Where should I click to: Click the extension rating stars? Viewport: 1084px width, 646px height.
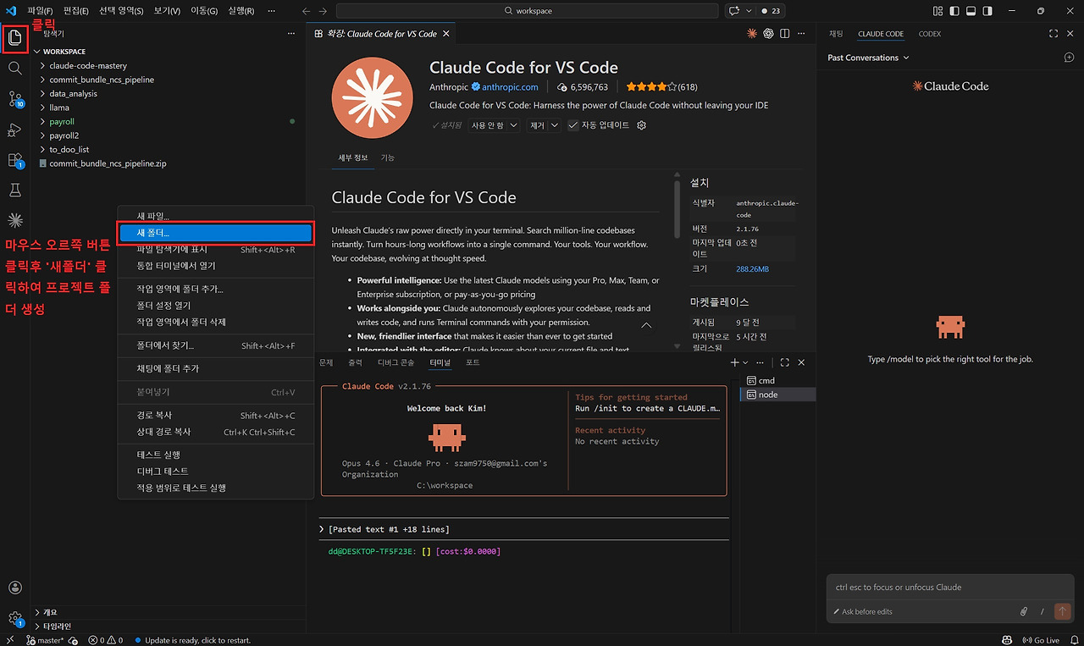point(651,87)
